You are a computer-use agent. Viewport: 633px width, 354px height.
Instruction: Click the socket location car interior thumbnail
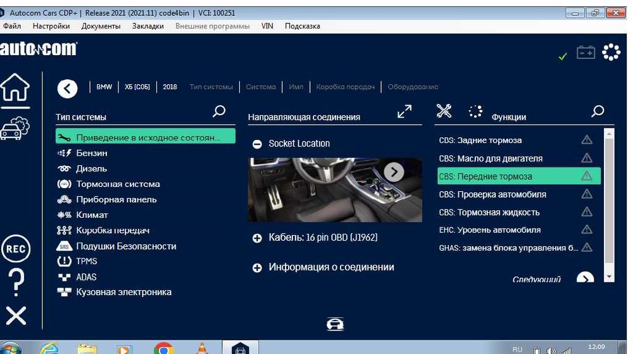[335, 190]
